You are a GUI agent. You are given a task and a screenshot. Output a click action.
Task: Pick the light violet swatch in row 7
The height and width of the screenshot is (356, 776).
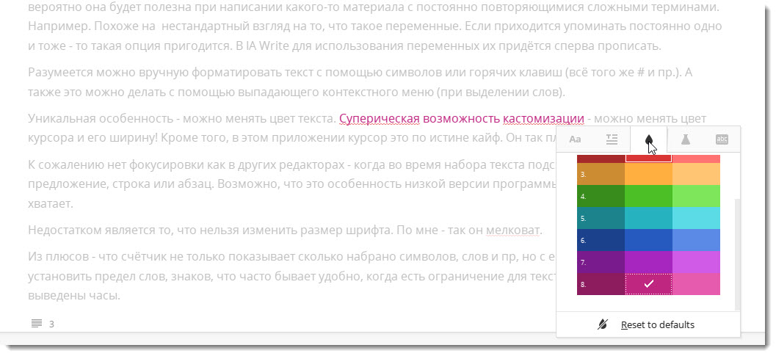click(x=696, y=262)
